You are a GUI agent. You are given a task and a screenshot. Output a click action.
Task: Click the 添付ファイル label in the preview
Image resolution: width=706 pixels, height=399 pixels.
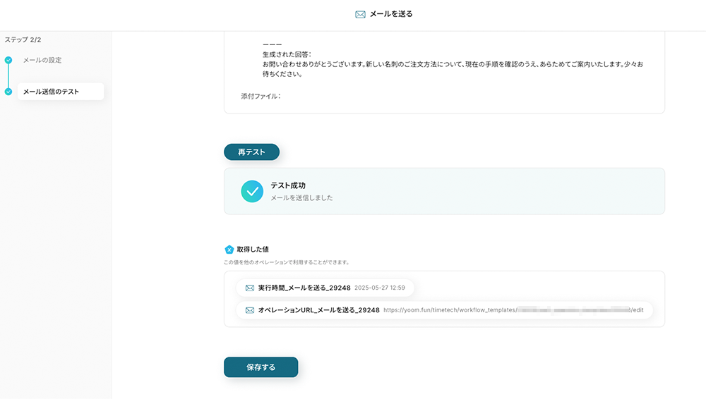[261, 97]
